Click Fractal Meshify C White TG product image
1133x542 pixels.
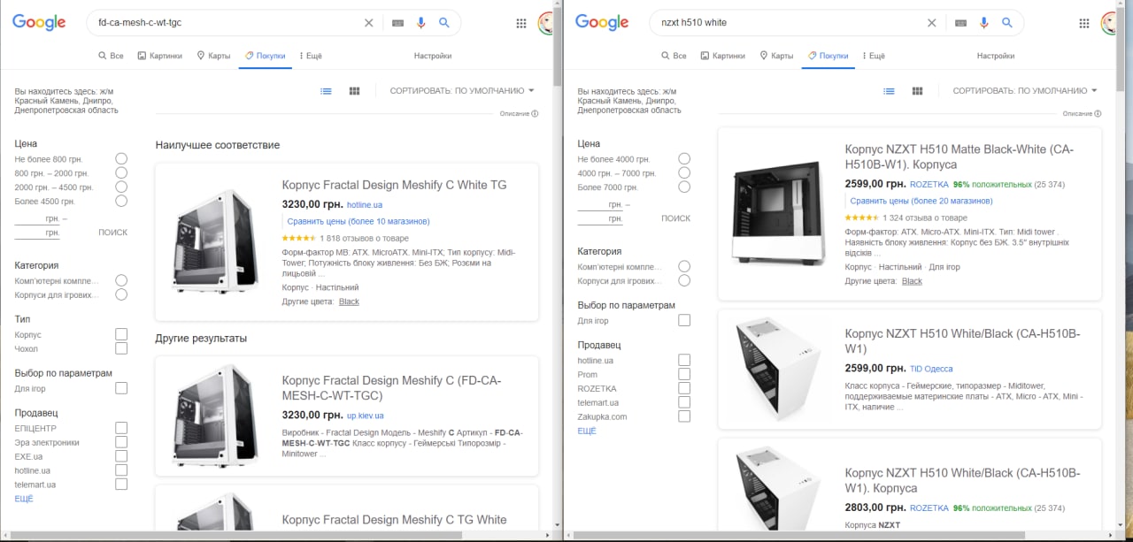[x=215, y=240]
